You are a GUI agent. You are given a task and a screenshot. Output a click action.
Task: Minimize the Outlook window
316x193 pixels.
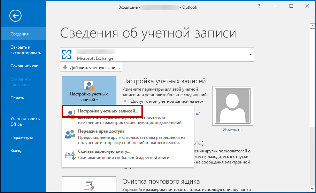click(275, 6)
